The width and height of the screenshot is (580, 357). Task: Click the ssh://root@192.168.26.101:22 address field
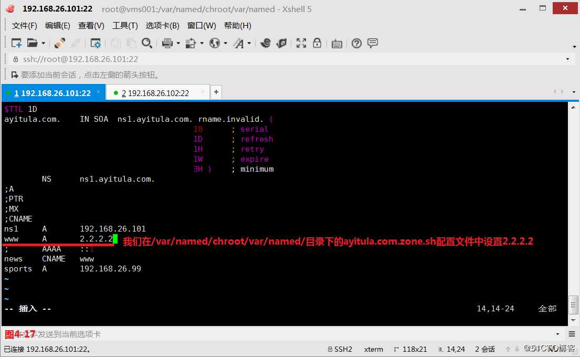tap(289, 59)
